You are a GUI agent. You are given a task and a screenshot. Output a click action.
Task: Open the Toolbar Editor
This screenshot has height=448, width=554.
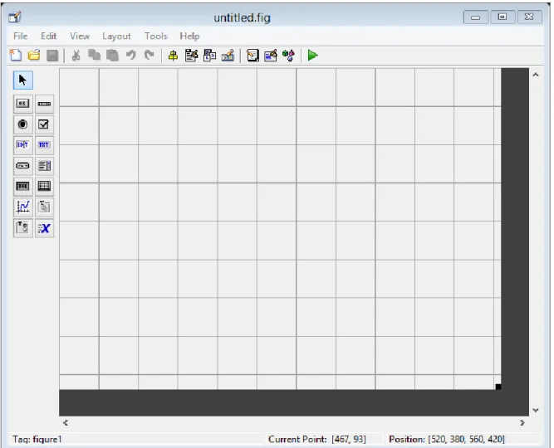[228, 56]
